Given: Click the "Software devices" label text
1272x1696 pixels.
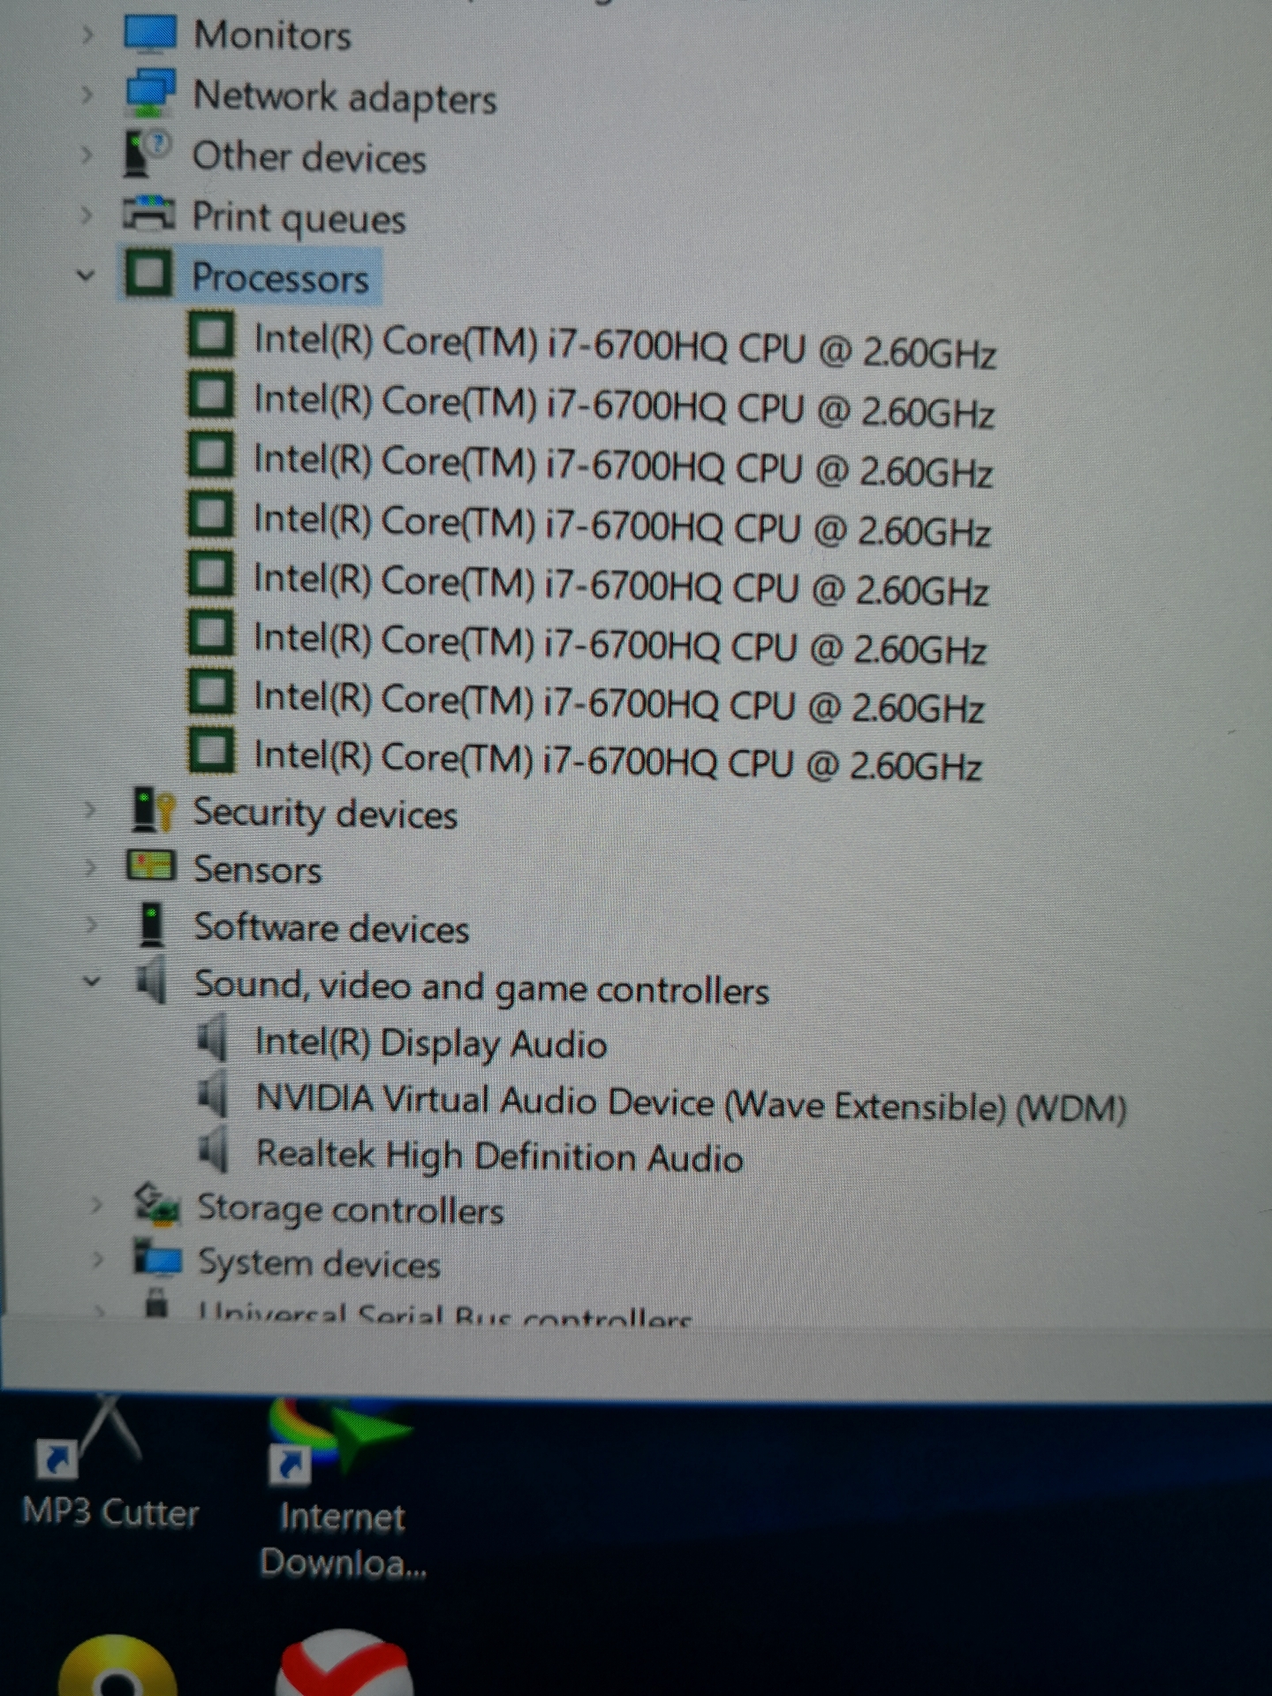Looking at the screenshot, I should (x=331, y=927).
